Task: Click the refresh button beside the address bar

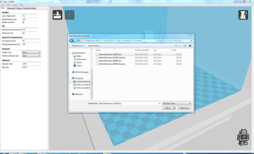Action: pyautogui.click(x=160, y=41)
